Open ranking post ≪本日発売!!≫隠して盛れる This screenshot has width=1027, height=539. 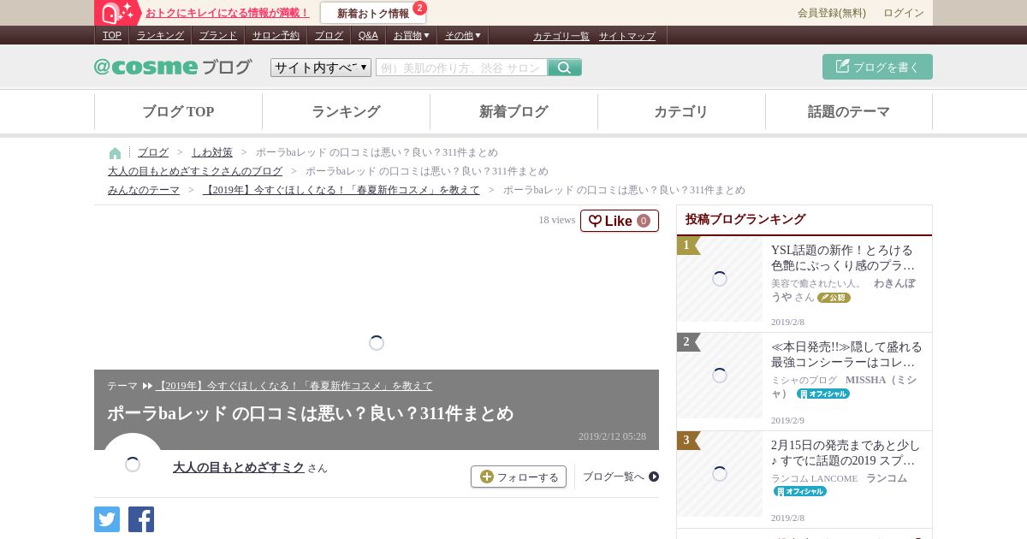pyautogui.click(x=846, y=354)
